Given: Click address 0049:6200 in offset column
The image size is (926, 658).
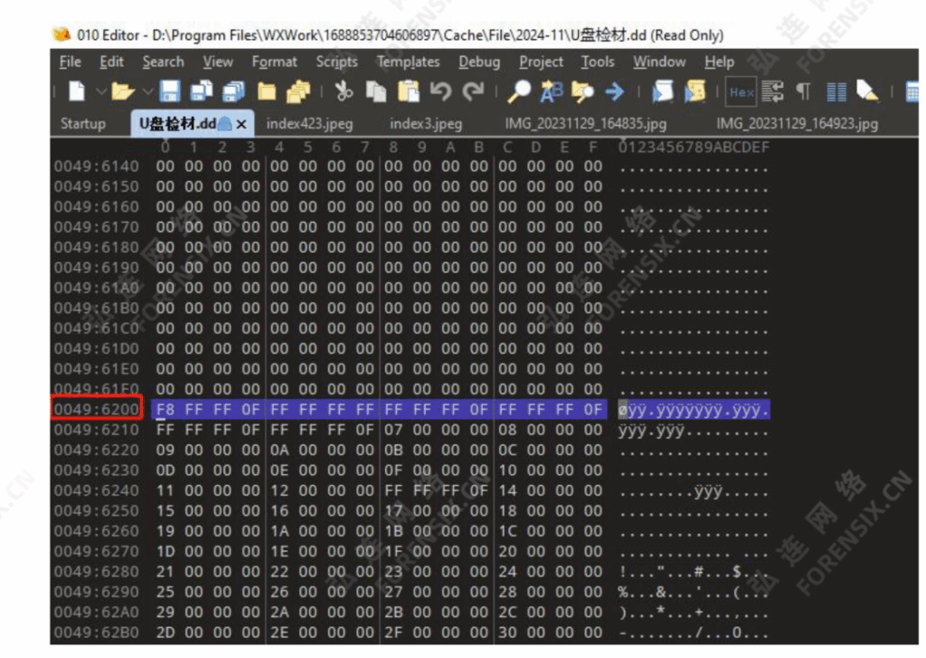Looking at the screenshot, I should [x=97, y=410].
